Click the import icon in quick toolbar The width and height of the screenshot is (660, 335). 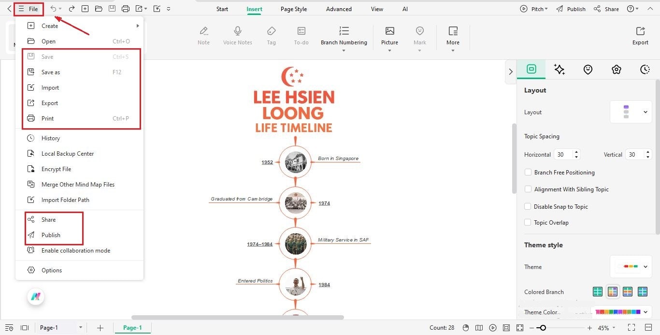157,9
